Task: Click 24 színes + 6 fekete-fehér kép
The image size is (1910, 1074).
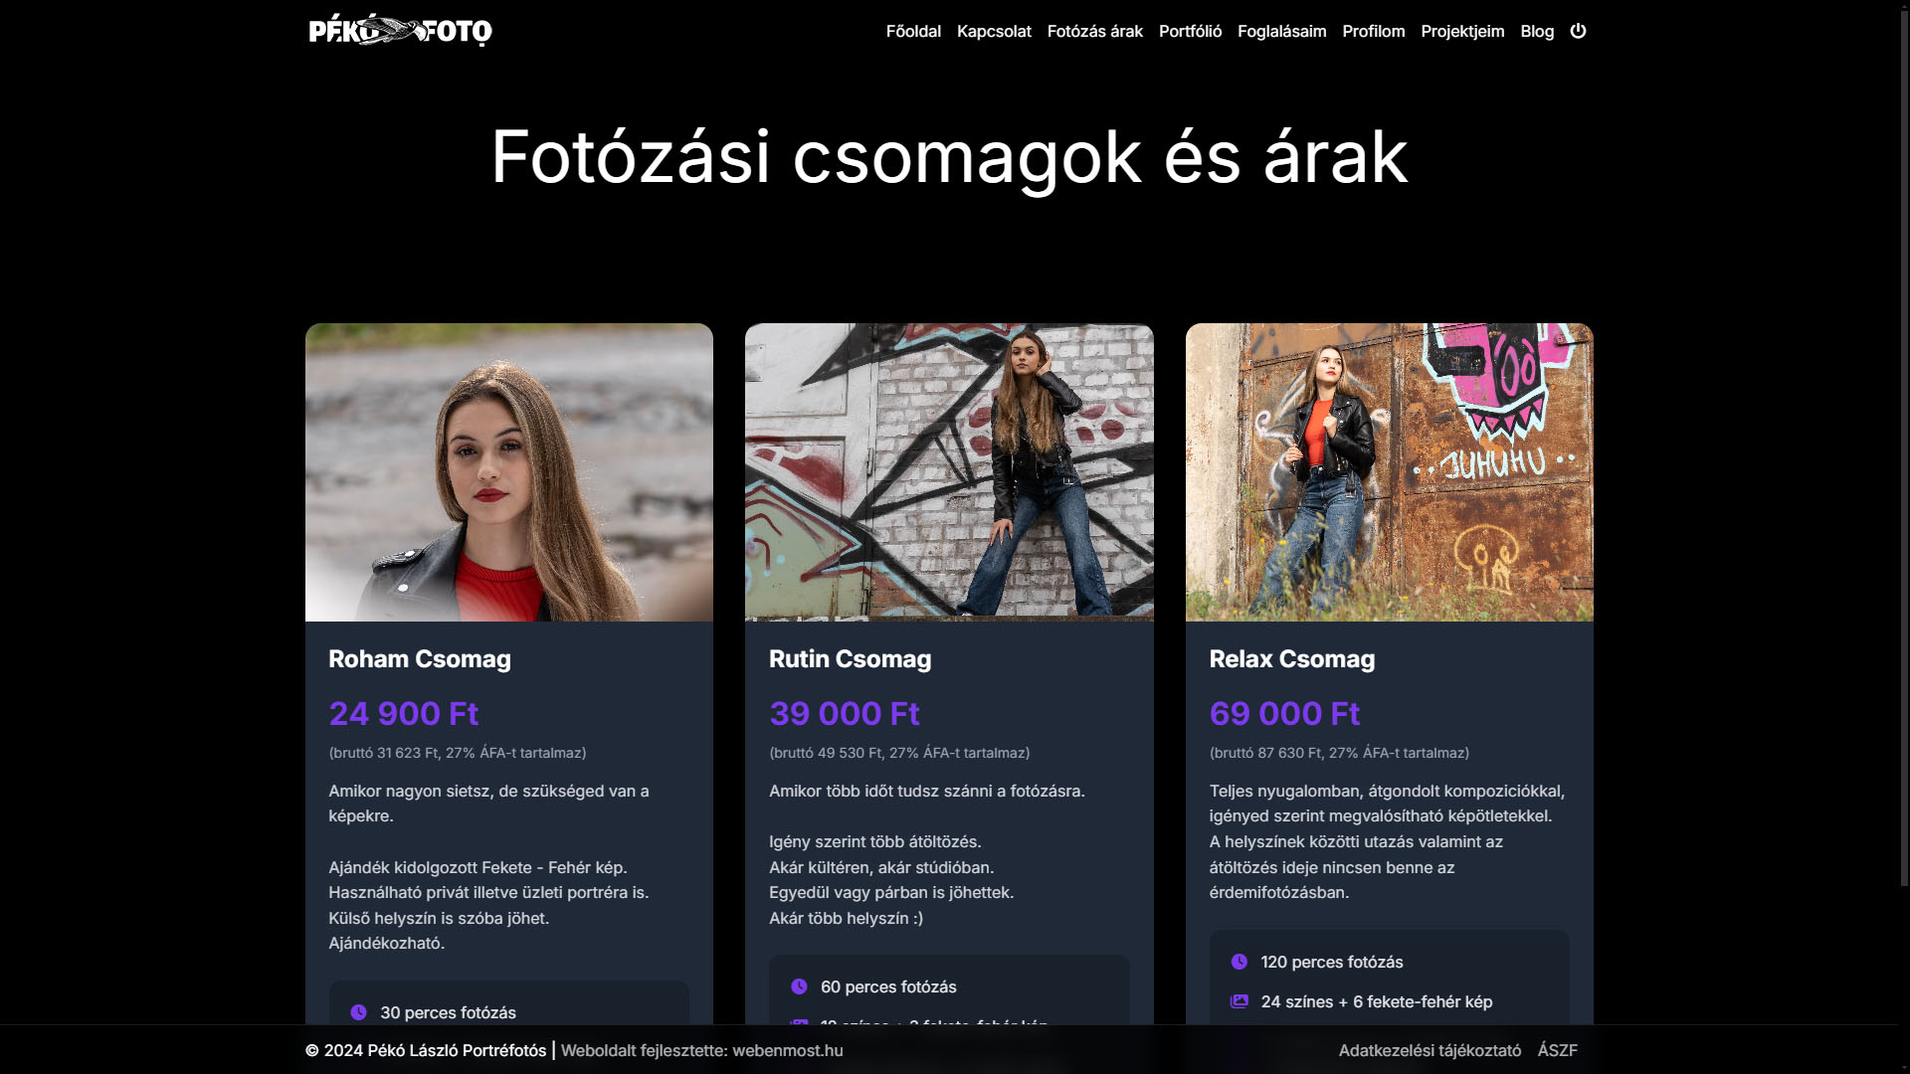Action: 1377,1001
